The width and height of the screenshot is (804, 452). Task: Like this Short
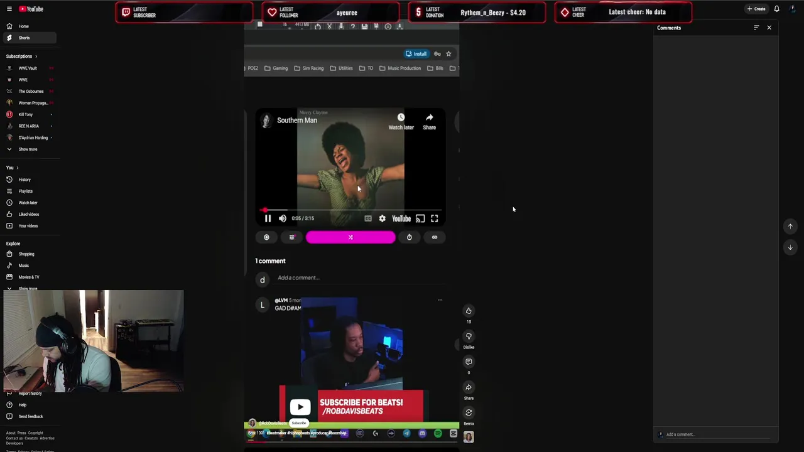coord(469,311)
